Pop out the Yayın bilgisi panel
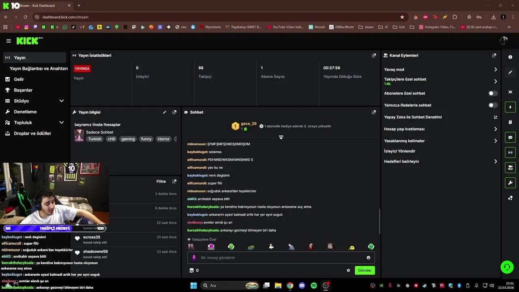The image size is (519, 292). [x=174, y=112]
